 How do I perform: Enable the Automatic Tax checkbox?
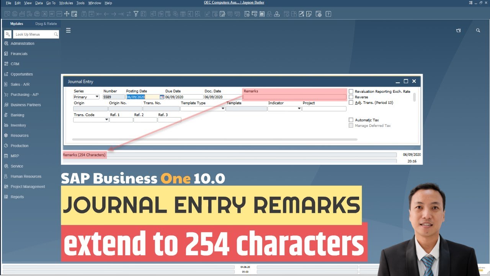351,120
